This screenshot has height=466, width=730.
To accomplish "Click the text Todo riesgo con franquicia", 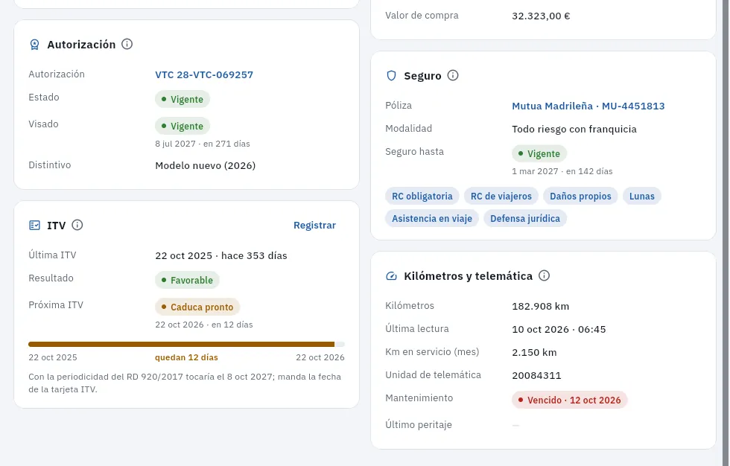I will pos(574,130).
